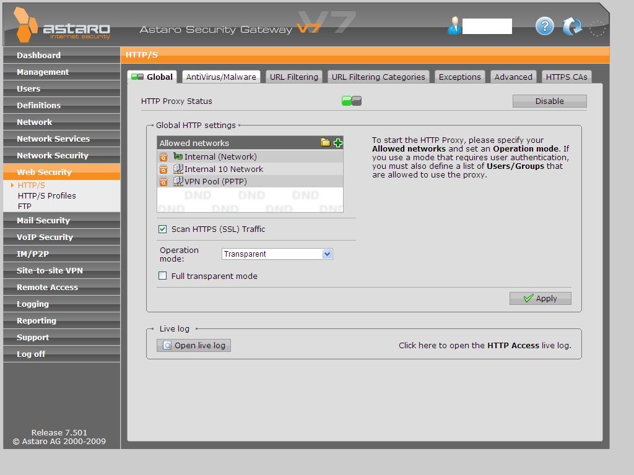
Task: Remove Internal (Network) using its trash icon
Action: click(163, 157)
